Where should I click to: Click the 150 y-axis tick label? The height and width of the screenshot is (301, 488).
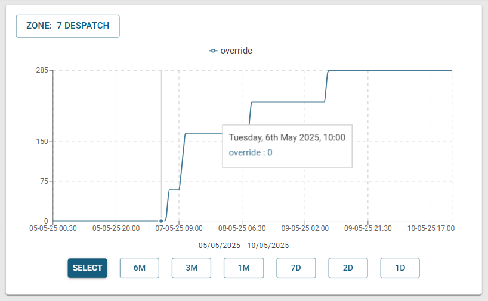[42, 142]
